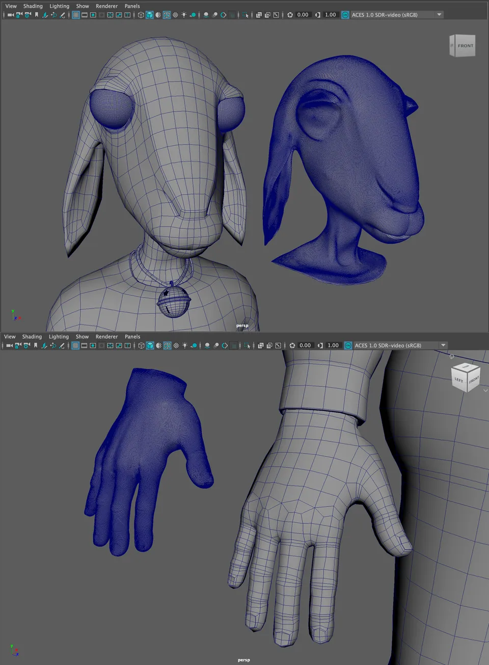Open Panels menu in bottom viewport
The width and height of the screenshot is (489, 665).
pos(132,337)
